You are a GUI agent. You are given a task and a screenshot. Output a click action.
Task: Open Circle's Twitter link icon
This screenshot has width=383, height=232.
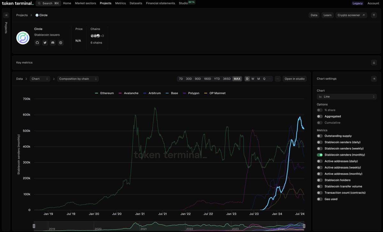(x=45, y=43)
